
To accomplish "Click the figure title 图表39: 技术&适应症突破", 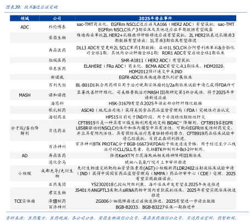I will (32, 7).
